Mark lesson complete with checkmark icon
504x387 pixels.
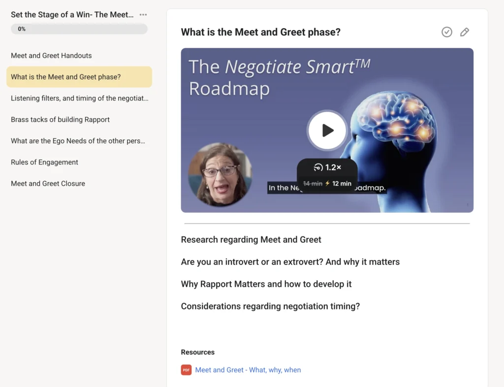pos(446,32)
